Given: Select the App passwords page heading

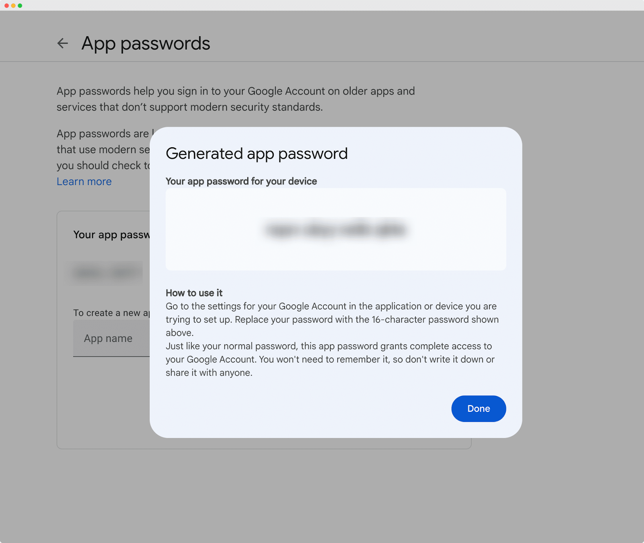Looking at the screenshot, I should 146,43.
